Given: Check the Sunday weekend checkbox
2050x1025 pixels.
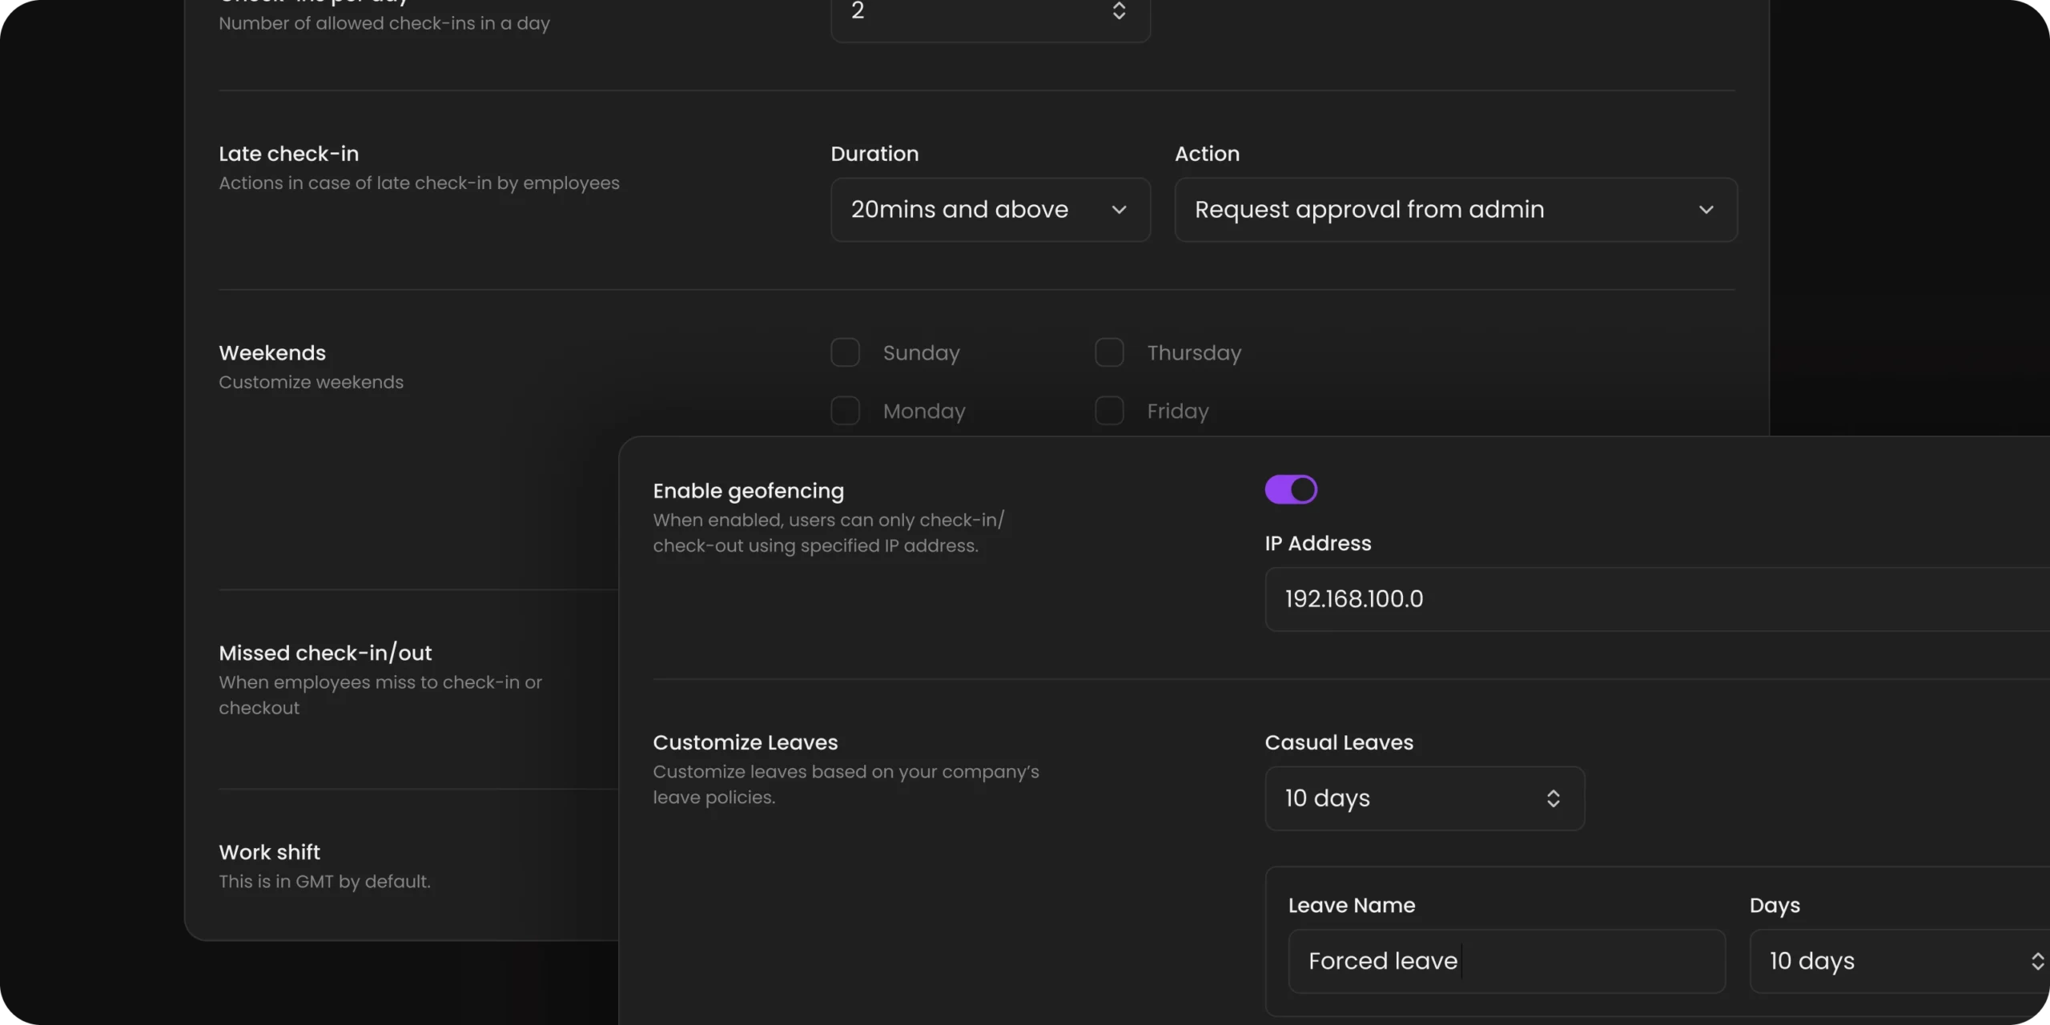Looking at the screenshot, I should coord(845,352).
